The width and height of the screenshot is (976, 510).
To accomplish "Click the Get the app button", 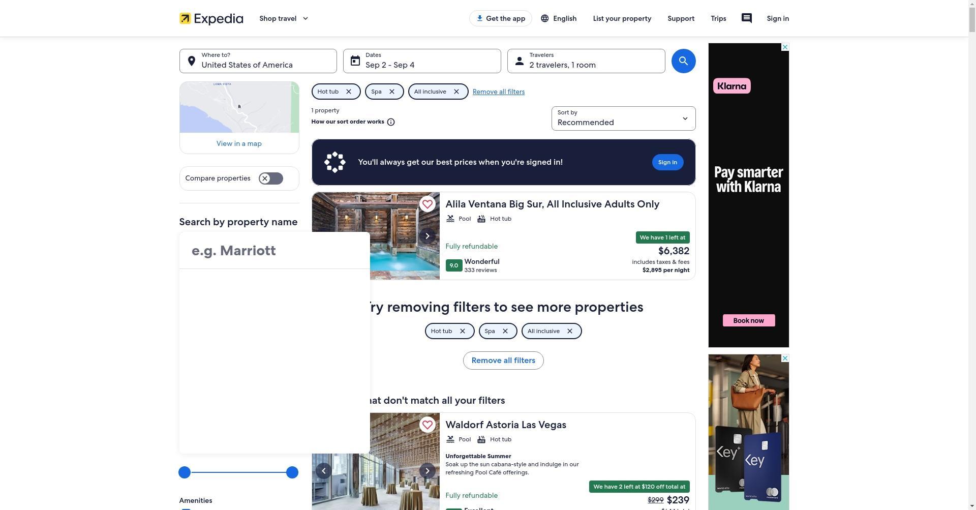I will click(500, 18).
